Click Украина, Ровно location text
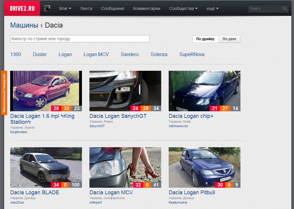Viewport: 294px width, 209px height. [x=101, y=122]
